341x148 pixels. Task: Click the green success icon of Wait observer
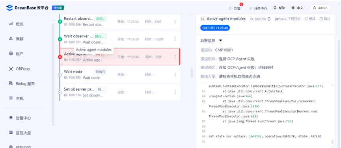(60, 39)
